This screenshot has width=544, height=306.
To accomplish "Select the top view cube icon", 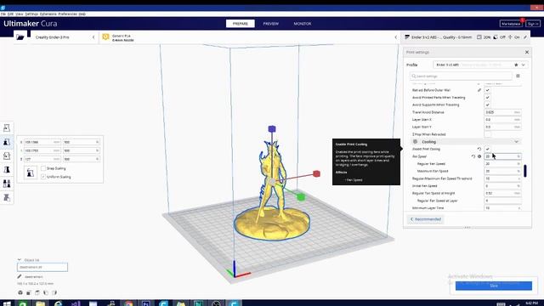I will pyautogui.click(x=37, y=292).
